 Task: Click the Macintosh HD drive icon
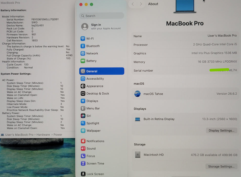(138, 154)
